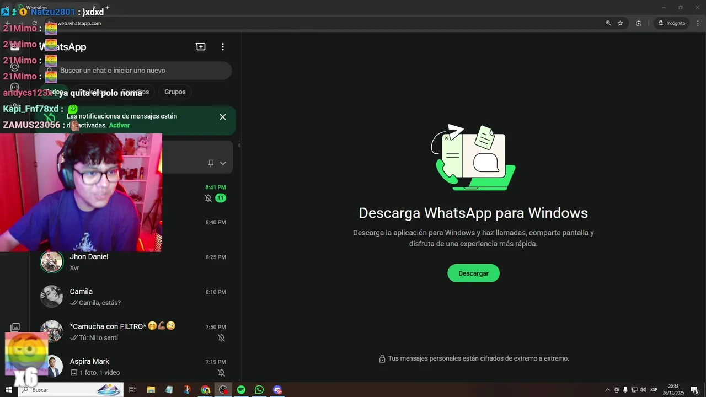Click the Descarga WhatsApp para Windows heading
The height and width of the screenshot is (397, 706).
[x=473, y=213]
